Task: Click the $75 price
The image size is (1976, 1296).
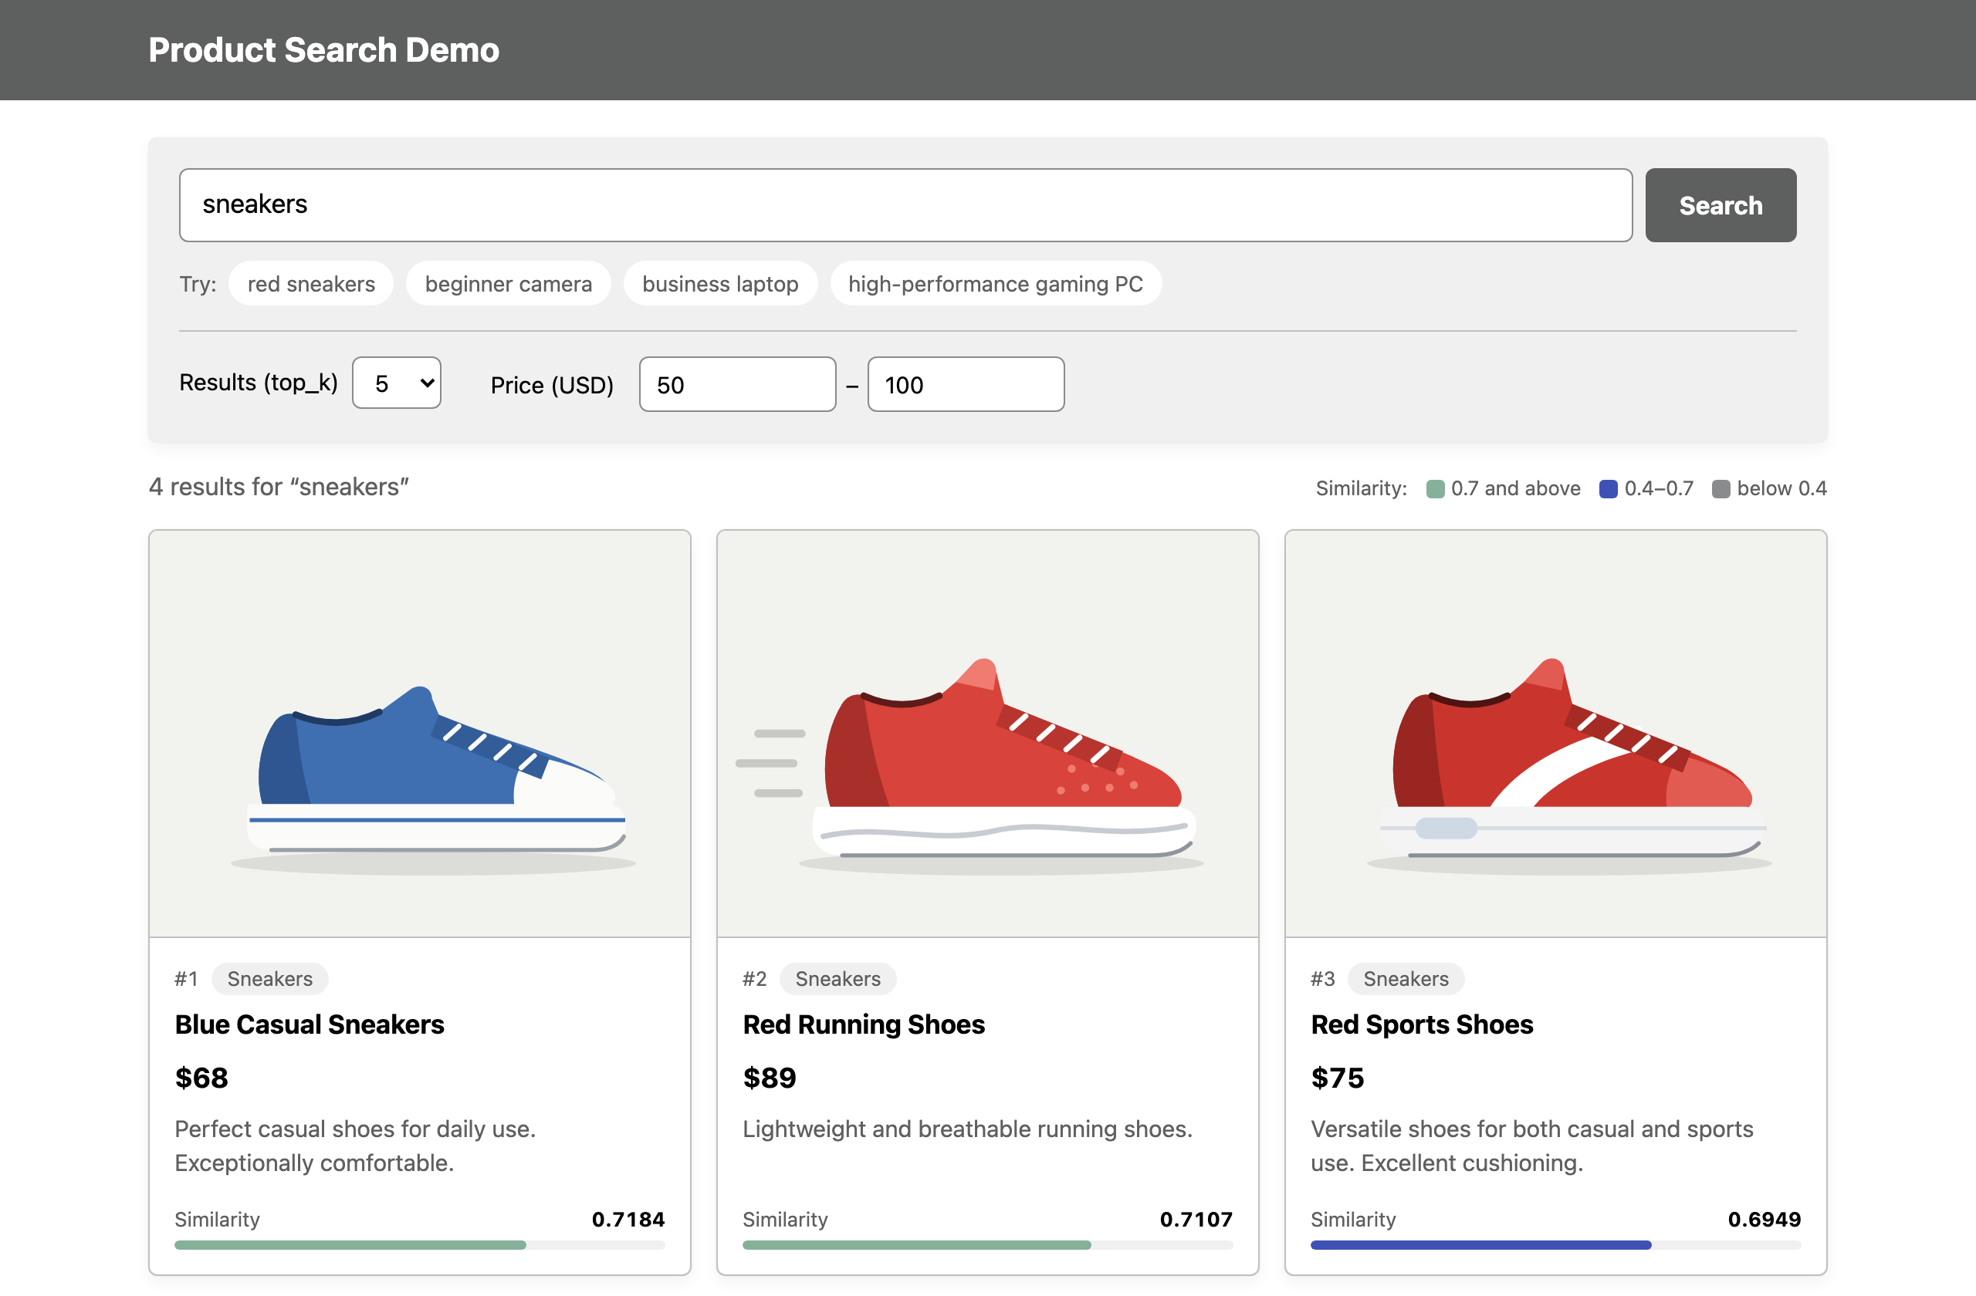Action: click(1338, 1078)
